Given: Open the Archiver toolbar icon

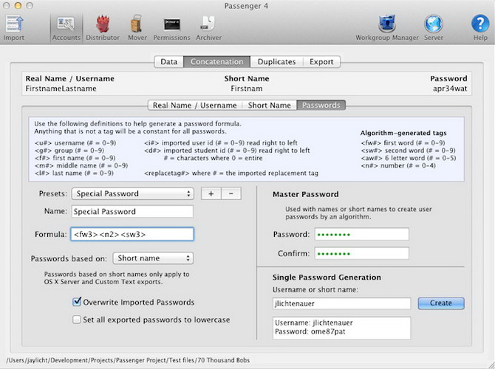Looking at the screenshot, I should click(x=208, y=25).
